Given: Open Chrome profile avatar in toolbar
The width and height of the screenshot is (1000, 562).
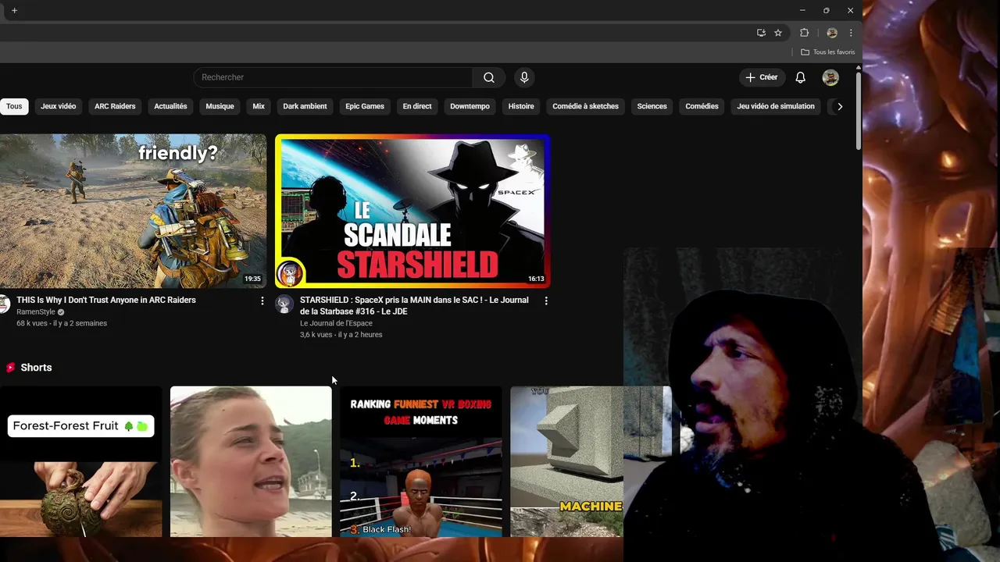Looking at the screenshot, I should click(832, 33).
